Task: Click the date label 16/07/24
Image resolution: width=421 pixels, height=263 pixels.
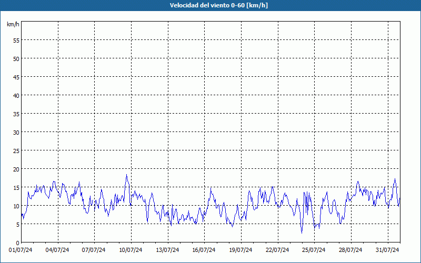Action: (204, 250)
